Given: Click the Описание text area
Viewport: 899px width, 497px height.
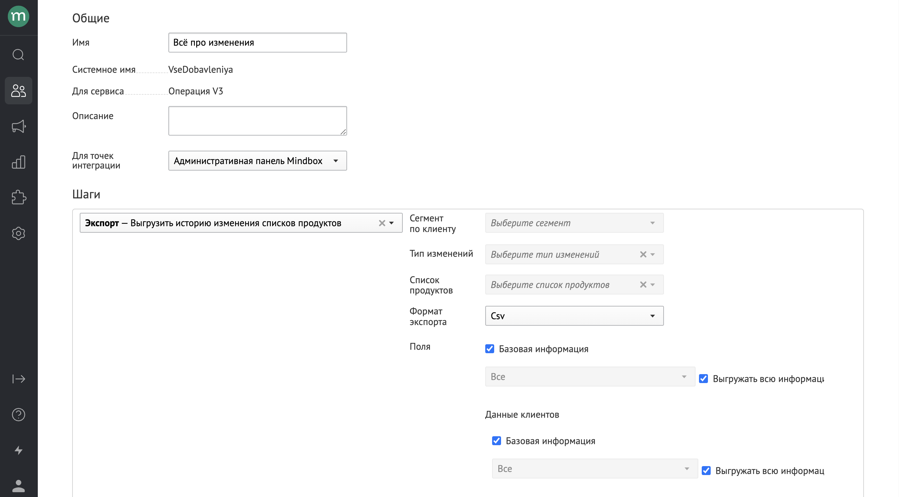Looking at the screenshot, I should [257, 121].
